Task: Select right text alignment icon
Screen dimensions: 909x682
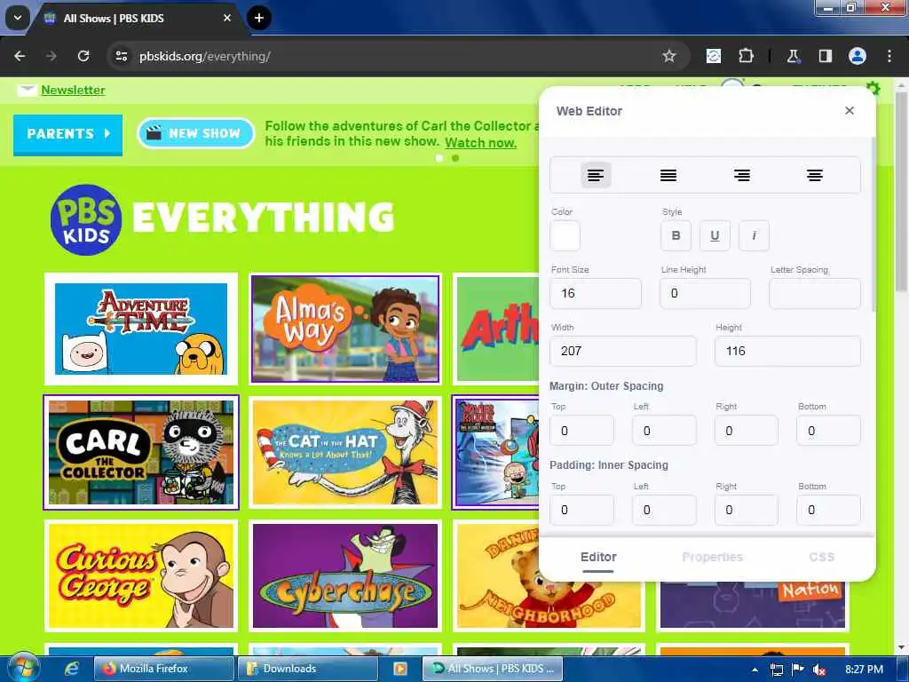Action: (741, 175)
